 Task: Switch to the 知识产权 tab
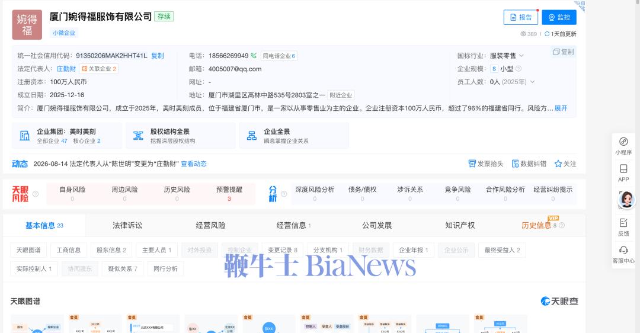[460, 225]
